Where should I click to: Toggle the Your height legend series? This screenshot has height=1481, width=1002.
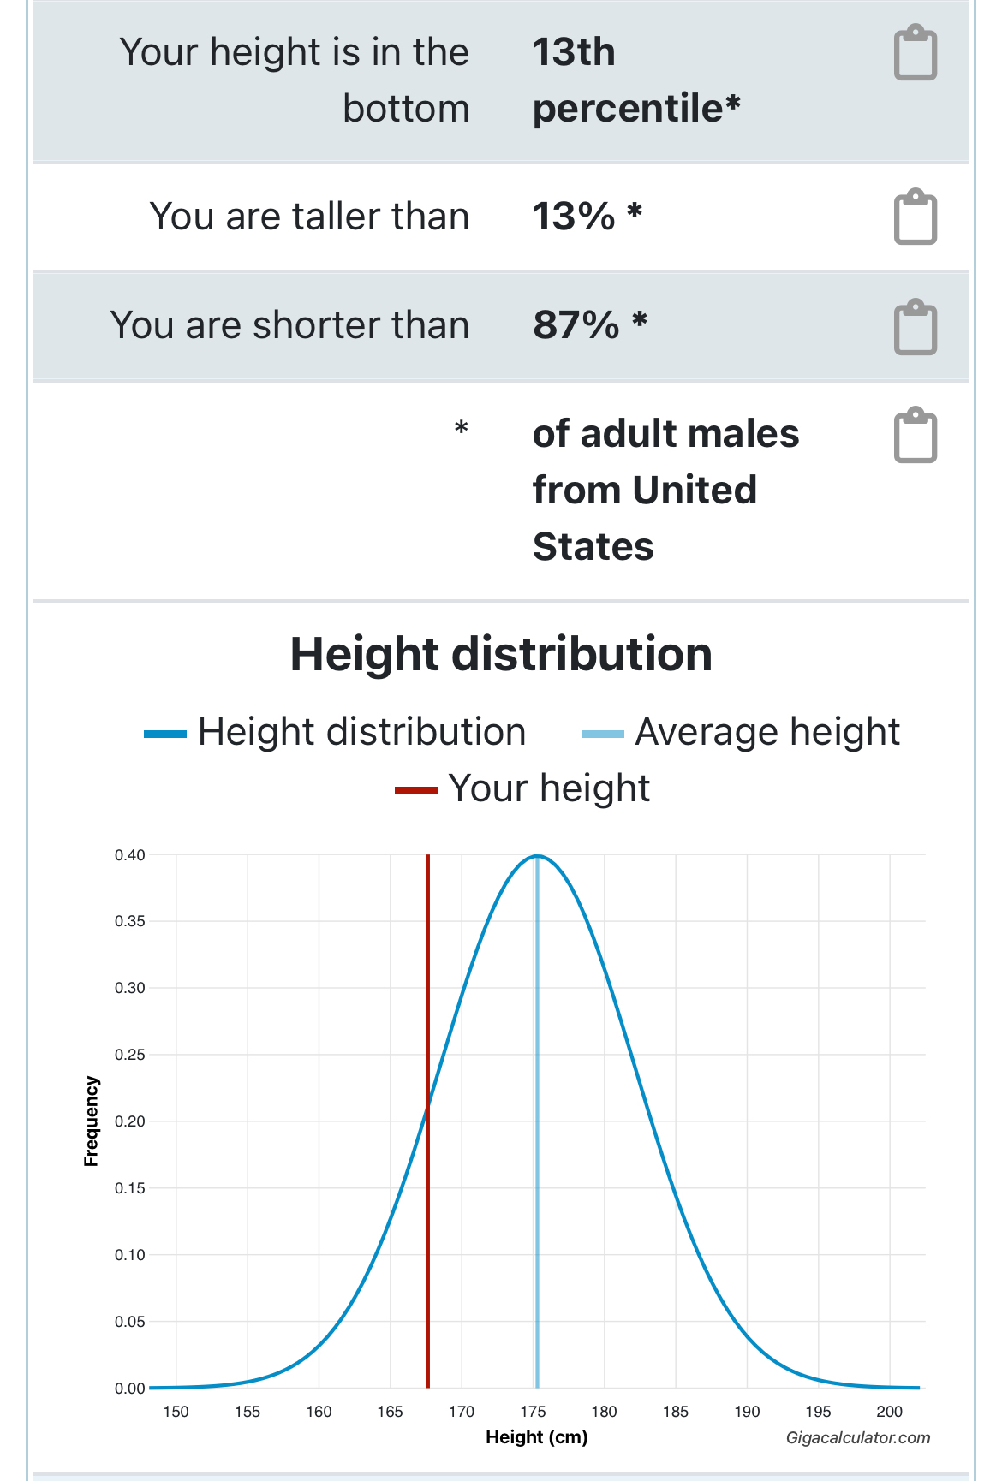(x=522, y=788)
